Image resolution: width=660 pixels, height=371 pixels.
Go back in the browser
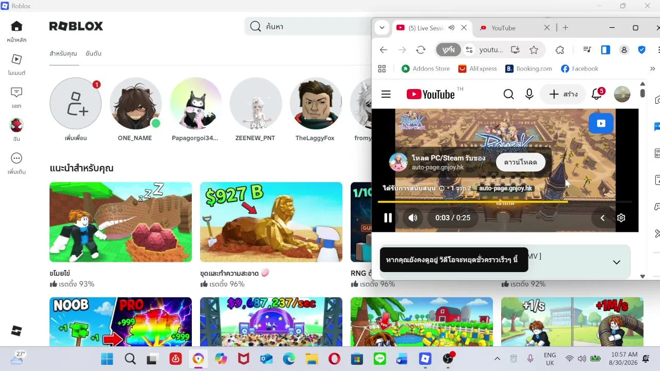[x=384, y=50]
